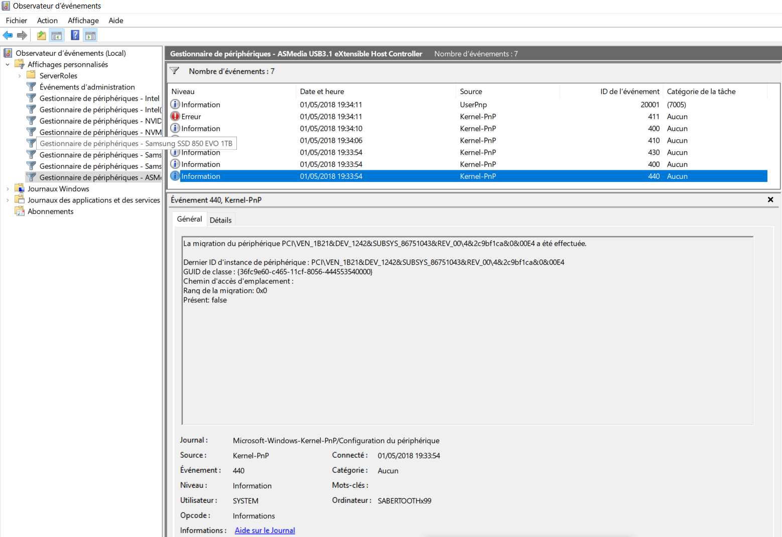
Task: Click the event description text box
Action: coord(467,331)
